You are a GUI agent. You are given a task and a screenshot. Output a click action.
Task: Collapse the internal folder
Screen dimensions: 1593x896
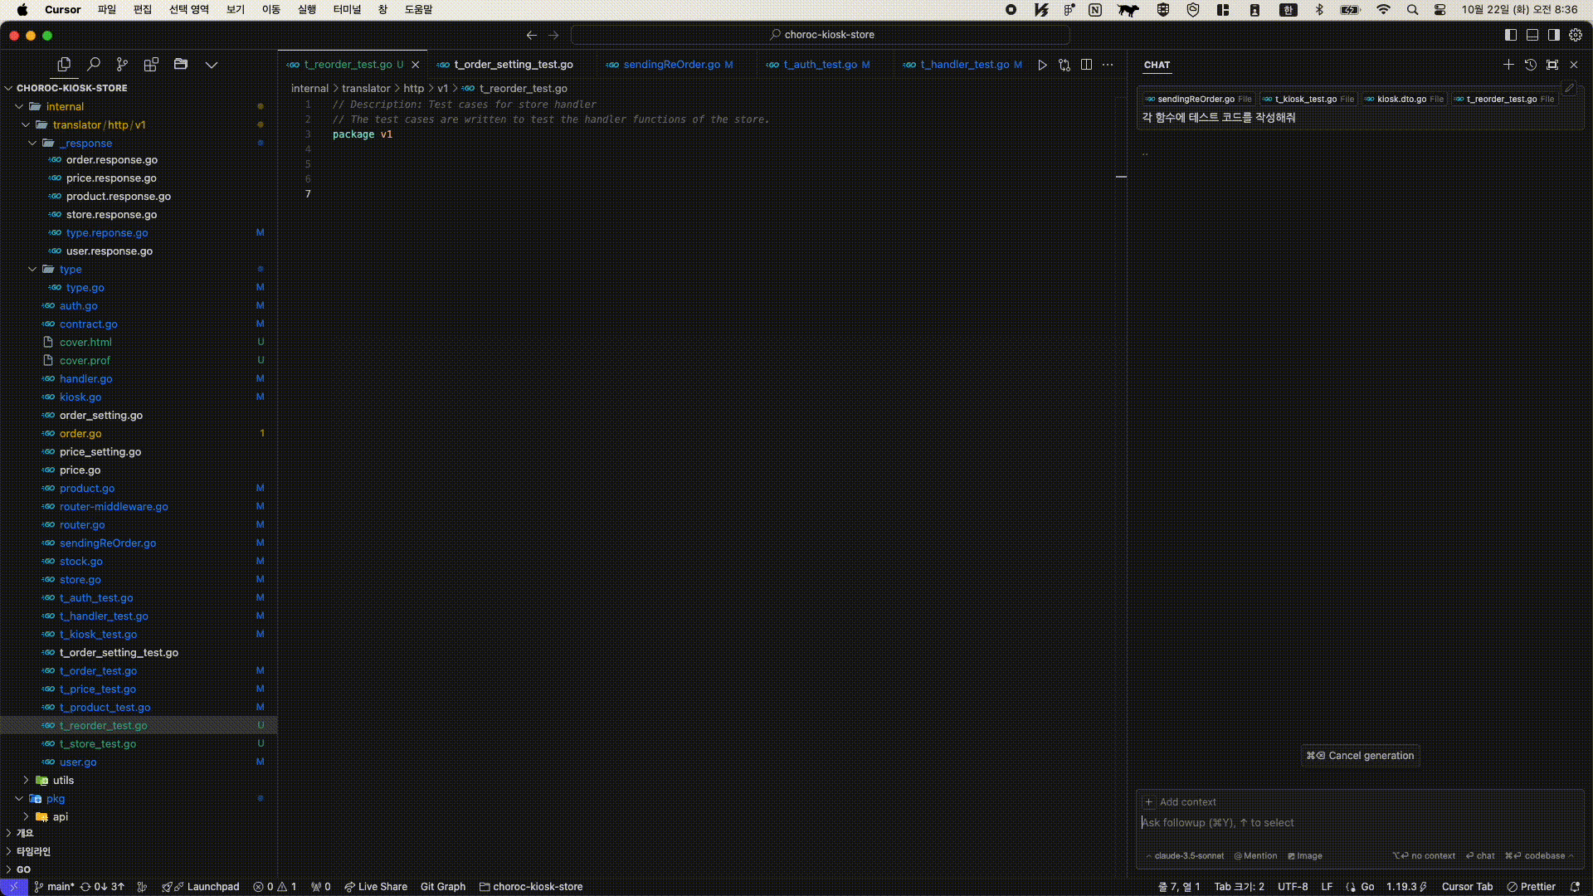19,106
